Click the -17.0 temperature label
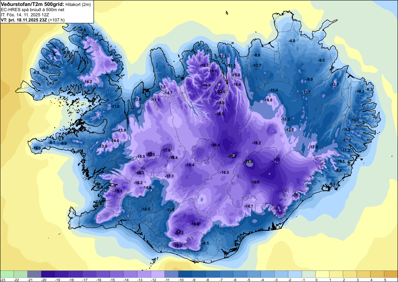The width and height of the screenshot is (398, 282). [x=314, y=147]
